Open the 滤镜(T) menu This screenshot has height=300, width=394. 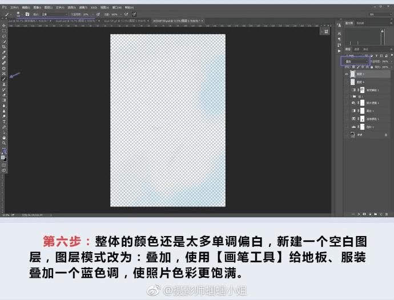(x=83, y=7)
